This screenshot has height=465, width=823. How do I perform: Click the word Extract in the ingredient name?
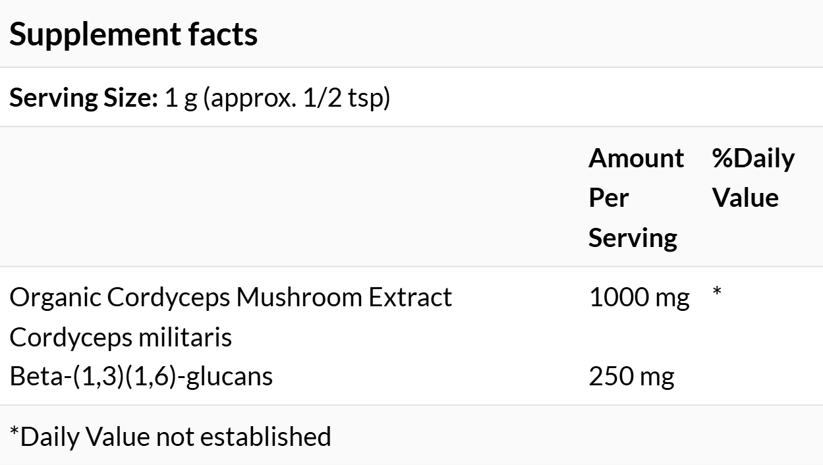410,298
